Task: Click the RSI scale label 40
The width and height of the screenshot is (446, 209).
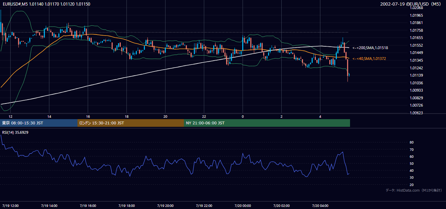Action: (x=412, y=170)
